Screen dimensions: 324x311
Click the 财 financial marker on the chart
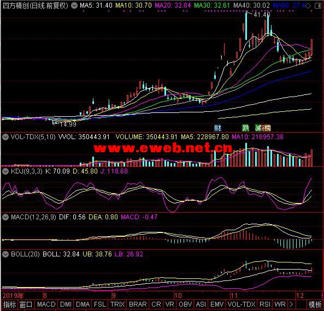[217, 128]
